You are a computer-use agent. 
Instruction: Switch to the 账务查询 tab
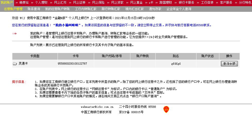tap(34, 9)
